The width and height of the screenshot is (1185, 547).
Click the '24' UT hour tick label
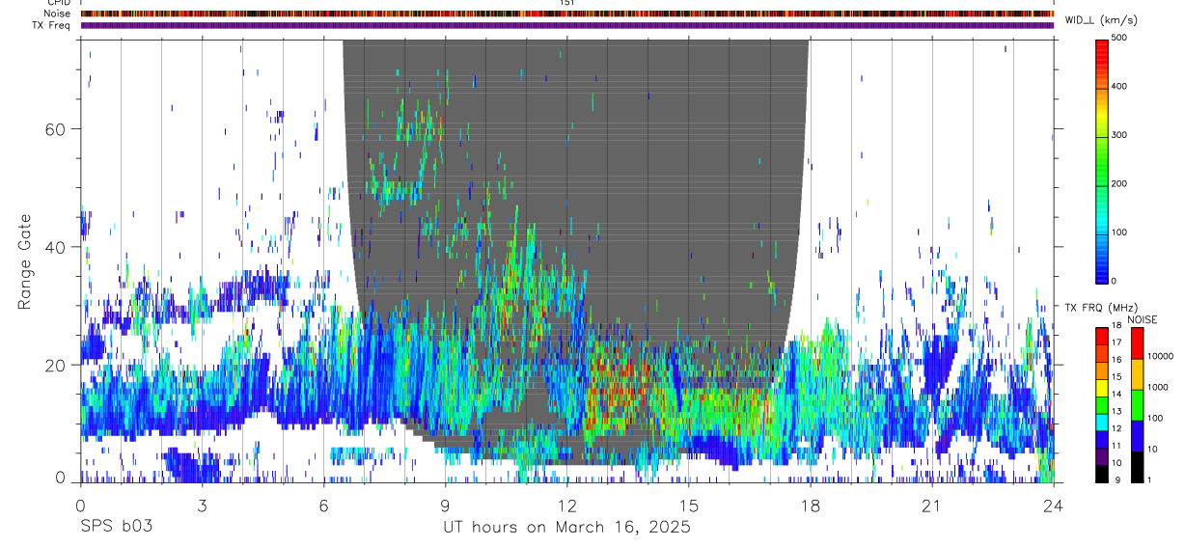click(x=1053, y=505)
